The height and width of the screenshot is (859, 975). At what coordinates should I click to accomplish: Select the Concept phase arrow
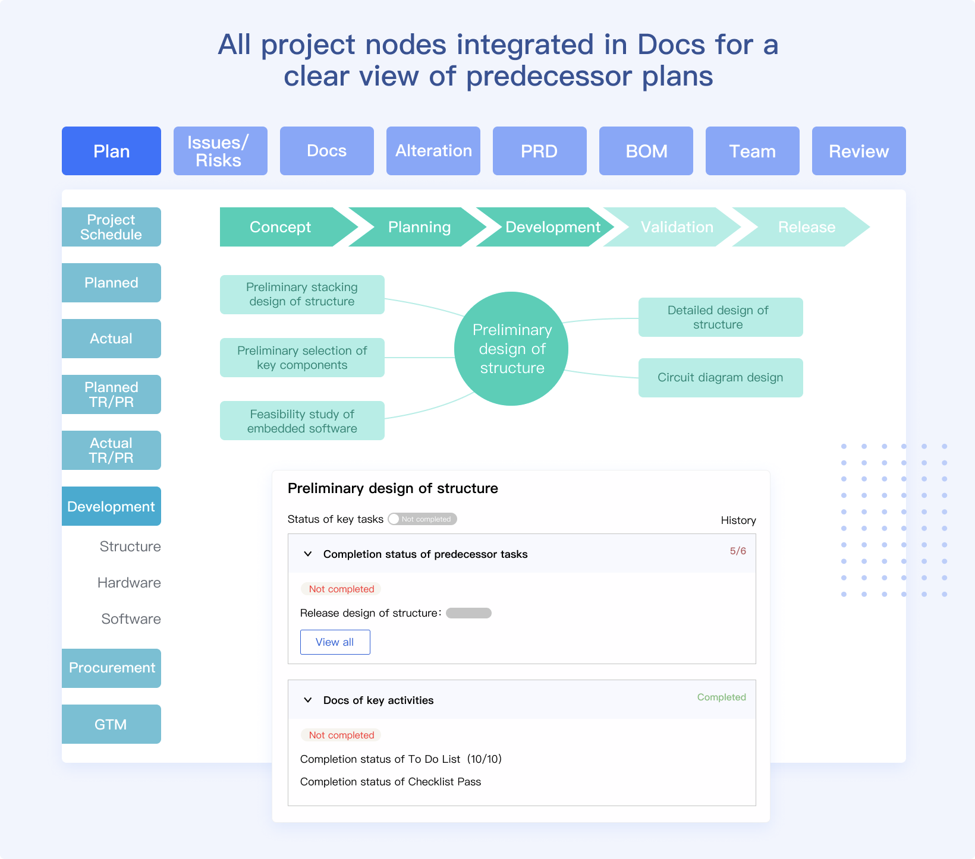(280, 227)
